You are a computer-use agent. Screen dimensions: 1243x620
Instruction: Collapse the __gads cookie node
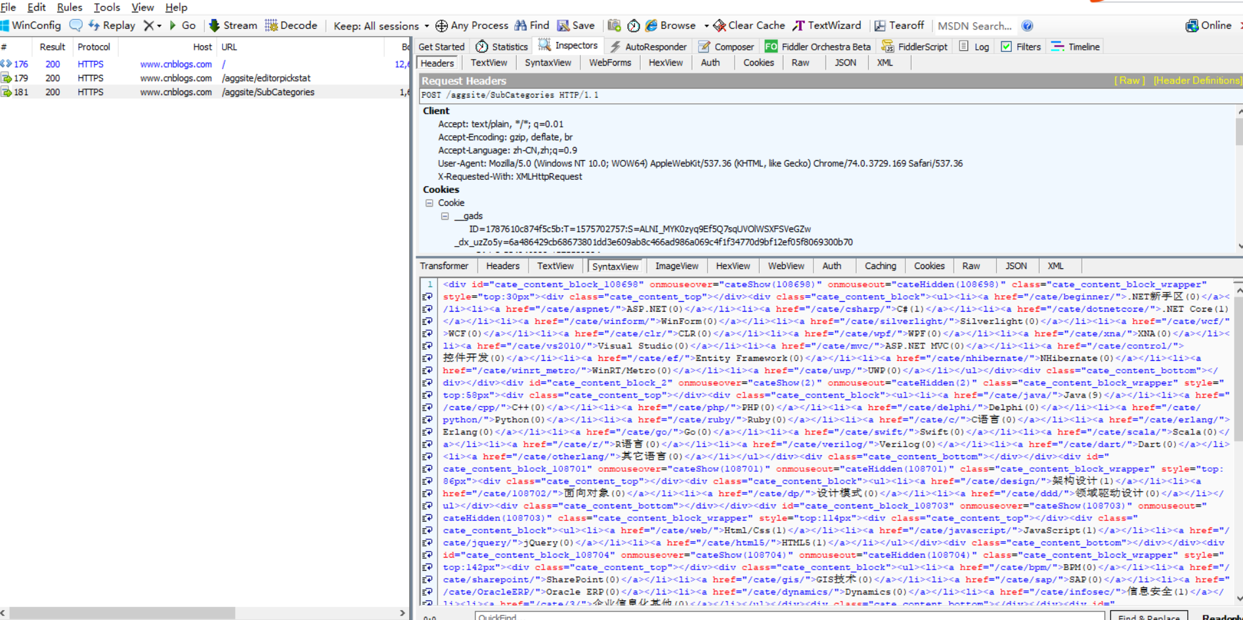pos(445,216)
